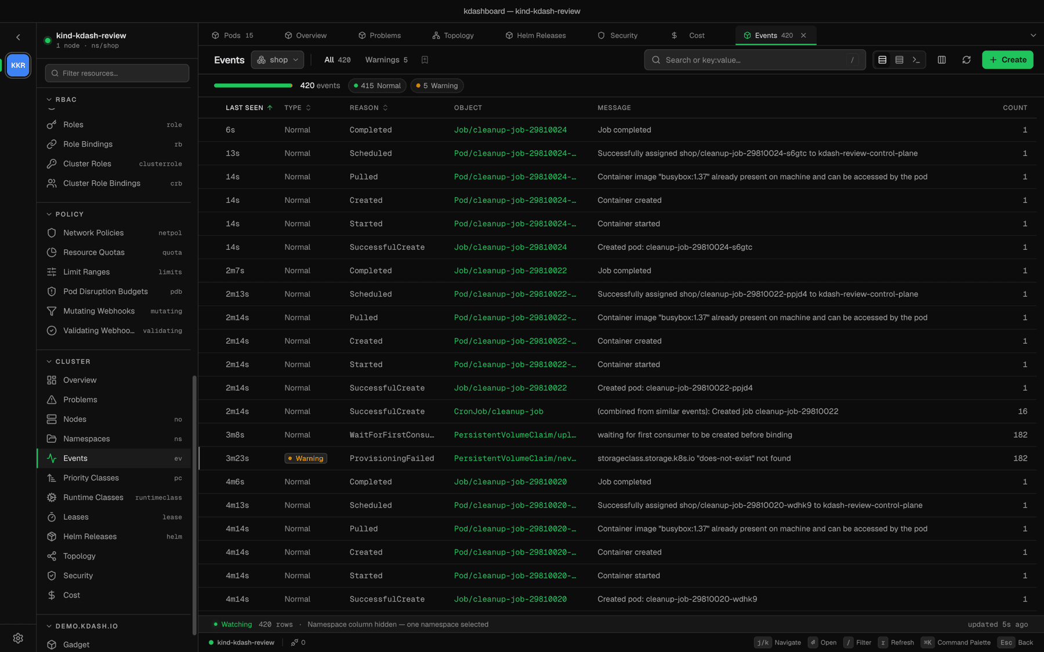Click the Problems warning triangle icon
Viewport: 1044px width, 652px height.
(52, 400)
